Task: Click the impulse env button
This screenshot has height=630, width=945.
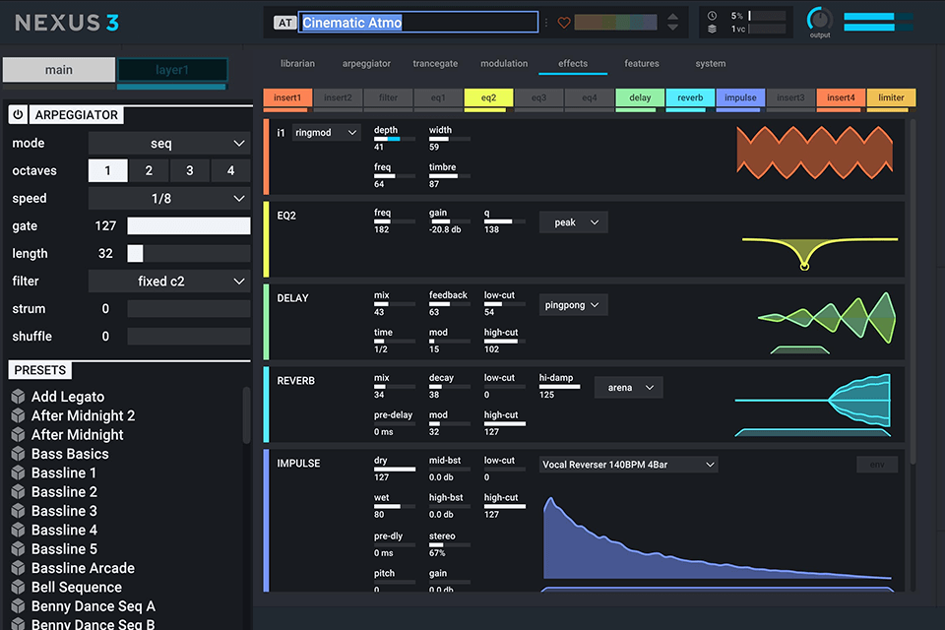Action: [x=877, y=465]
